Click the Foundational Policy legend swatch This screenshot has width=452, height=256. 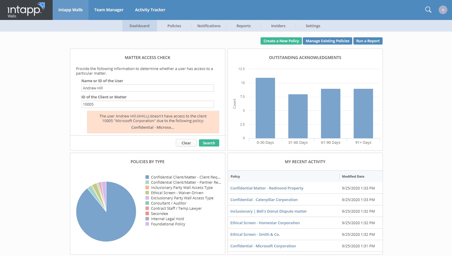[147, 224]
